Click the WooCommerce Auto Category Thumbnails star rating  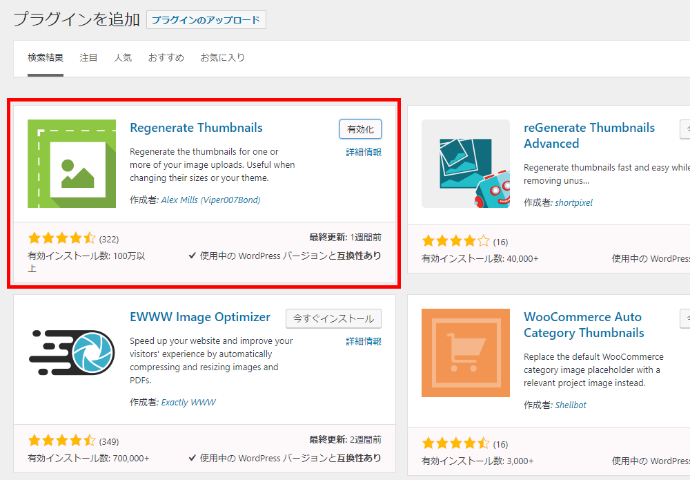[455, 443]
